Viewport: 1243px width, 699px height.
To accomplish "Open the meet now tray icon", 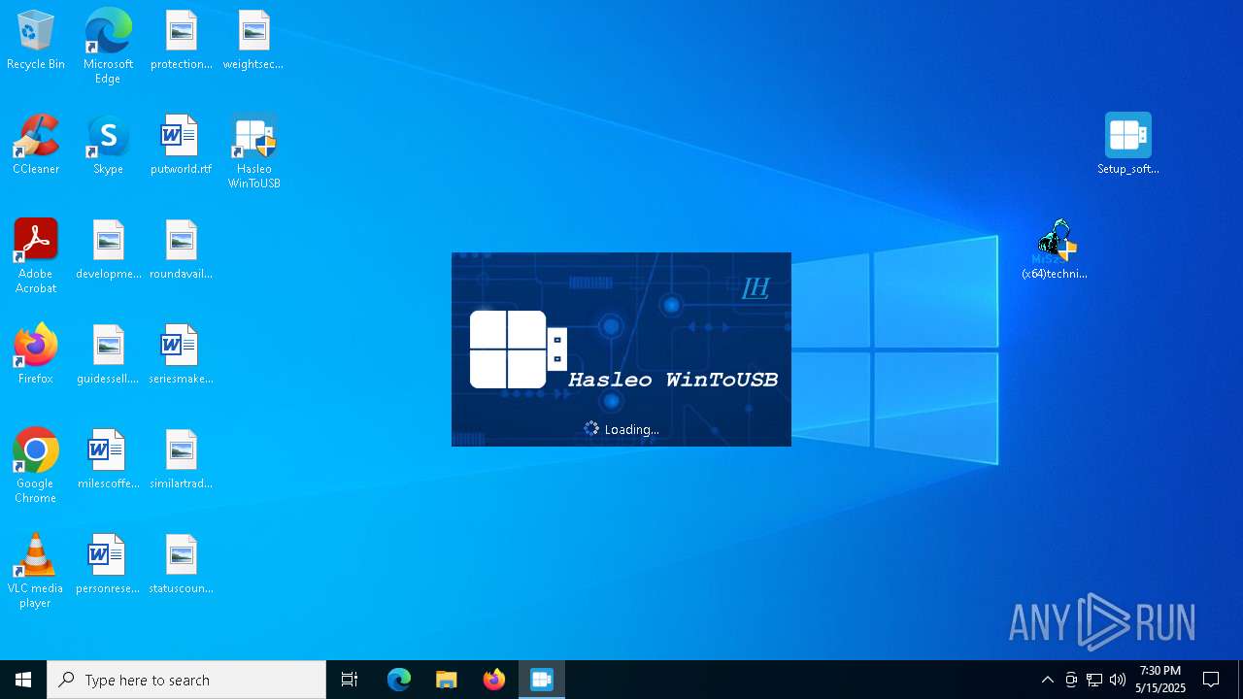I will (1071, 680).
